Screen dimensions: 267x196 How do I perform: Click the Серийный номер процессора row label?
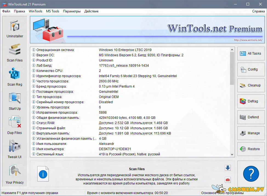[60, 102]
